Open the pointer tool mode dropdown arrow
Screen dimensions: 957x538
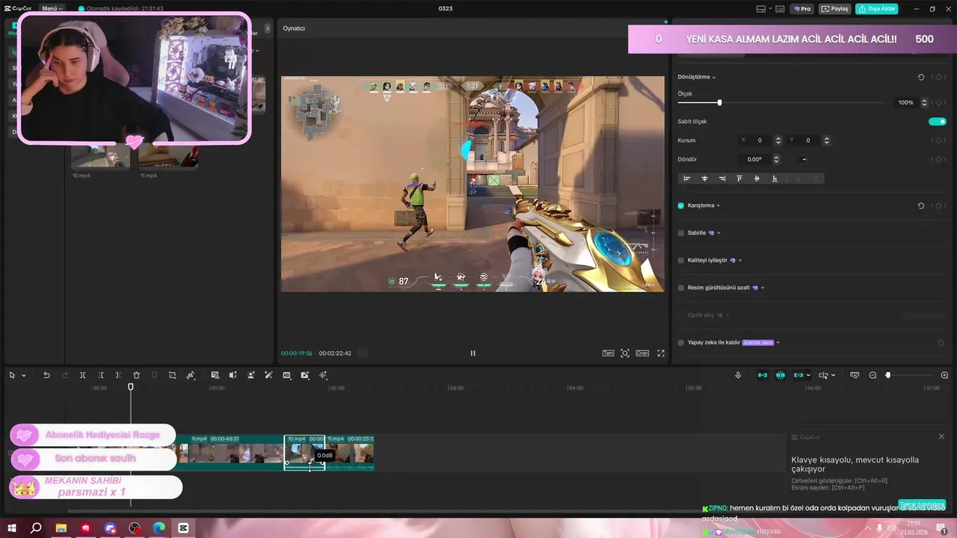coord(24,376)
